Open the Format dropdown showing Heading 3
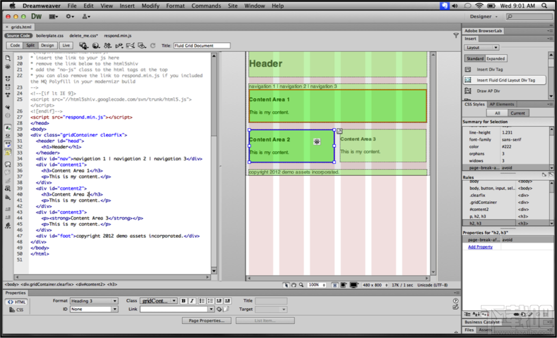Screen dimensions: 557x338 [x=94, y=300]
